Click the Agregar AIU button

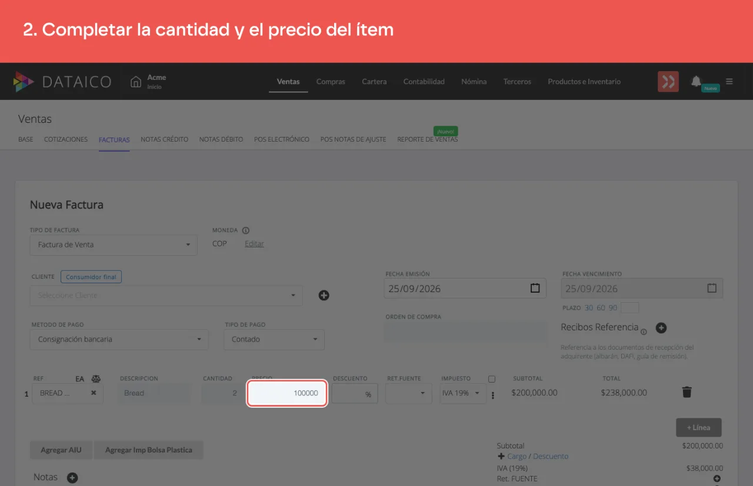[x=61, y=450]
